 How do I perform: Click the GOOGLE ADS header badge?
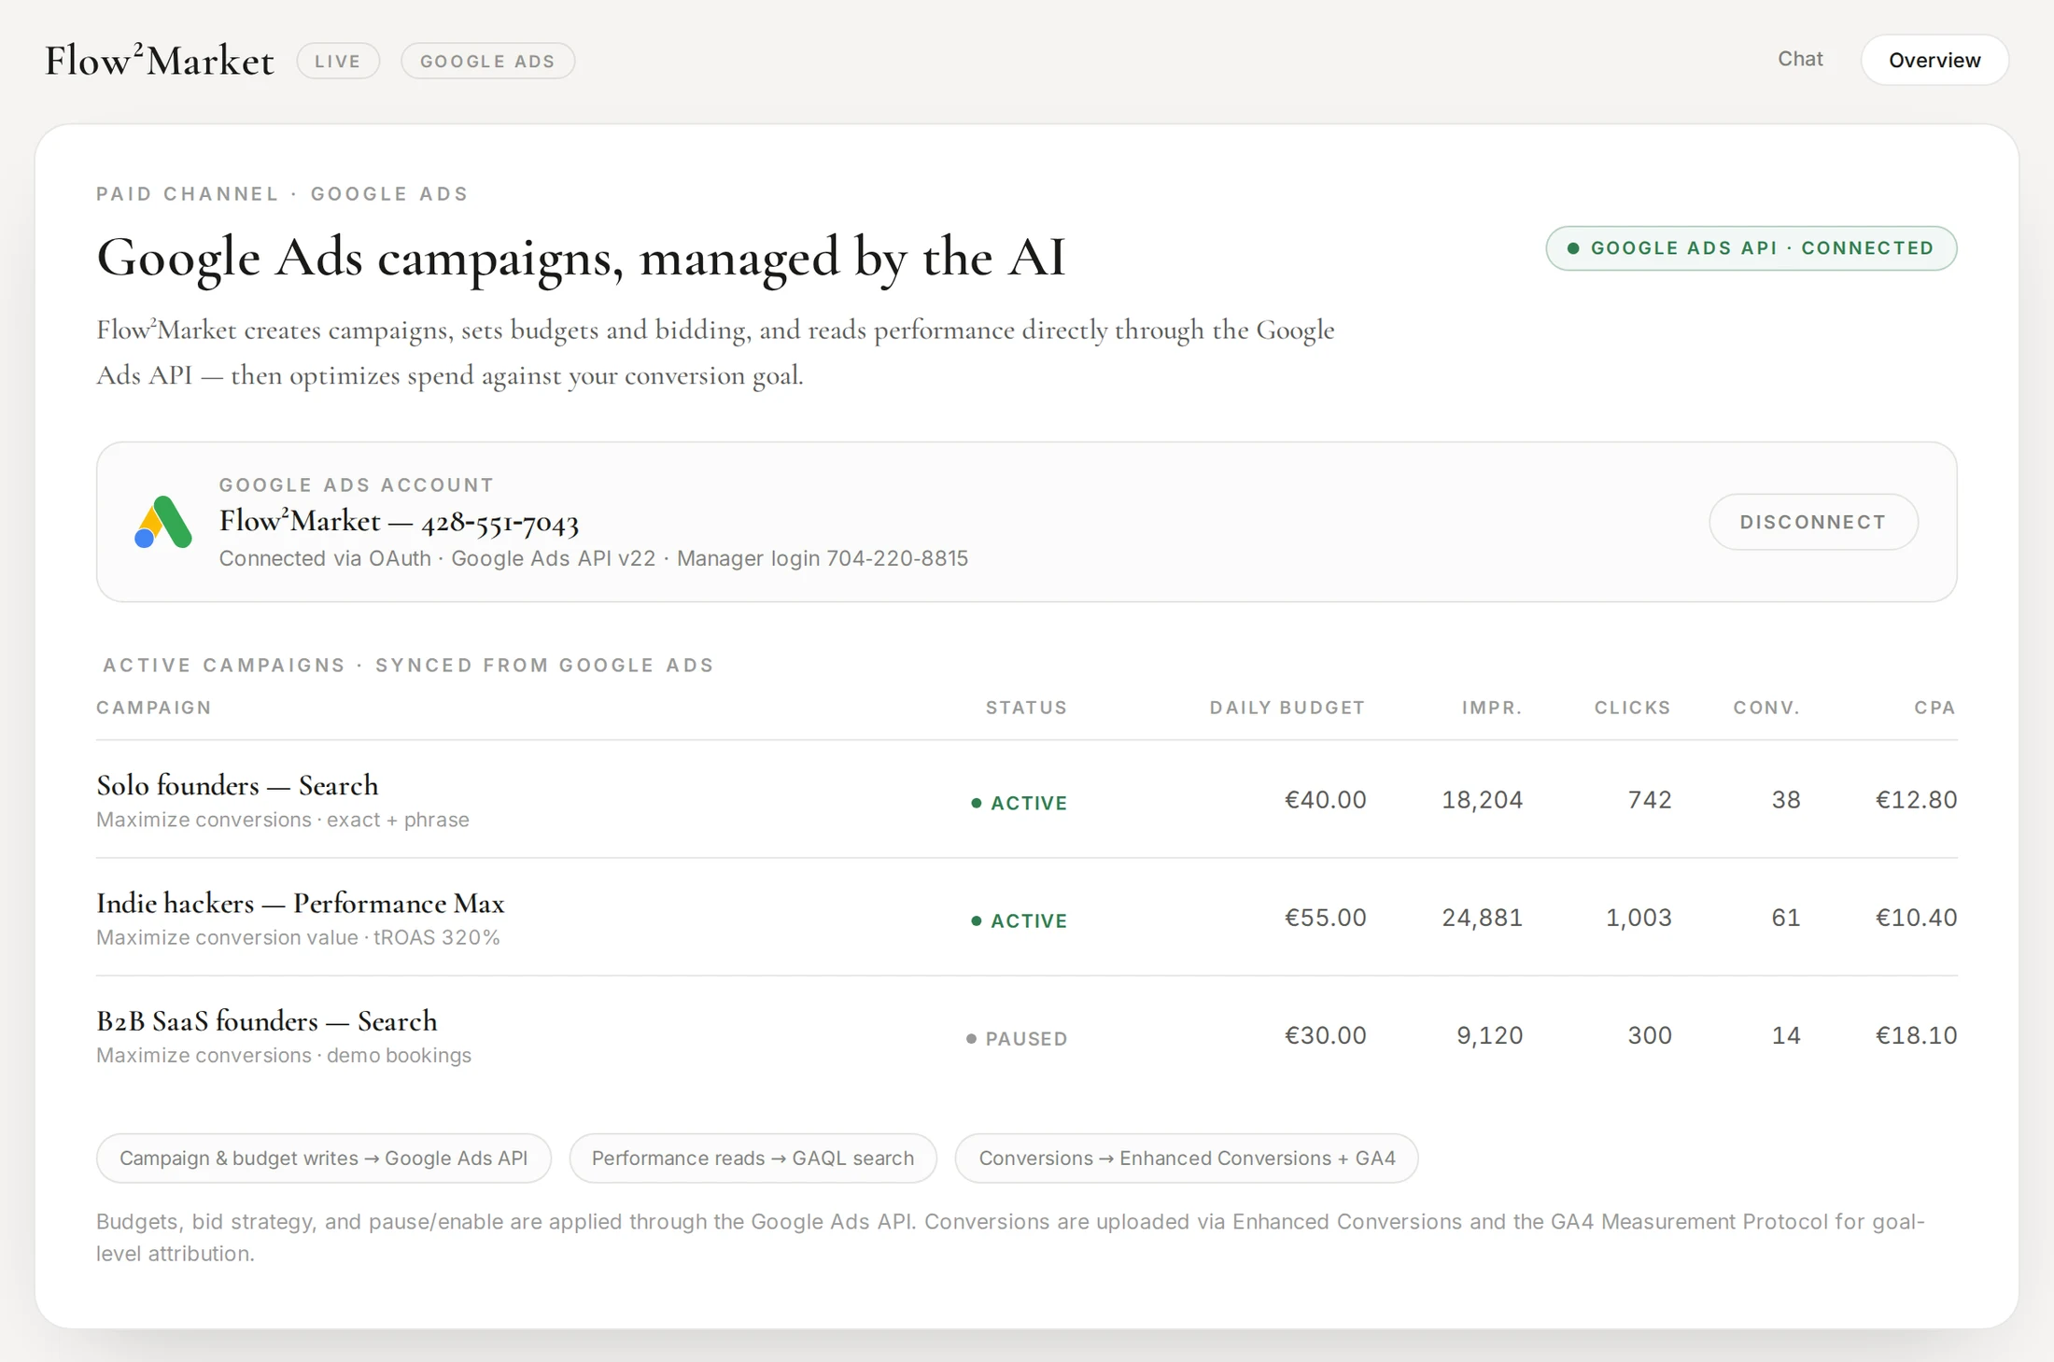(487, 61)
